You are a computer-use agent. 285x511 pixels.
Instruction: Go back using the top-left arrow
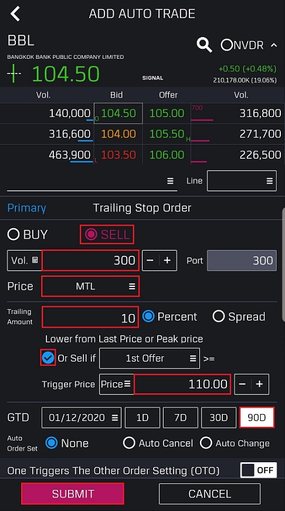click(15, 14)
